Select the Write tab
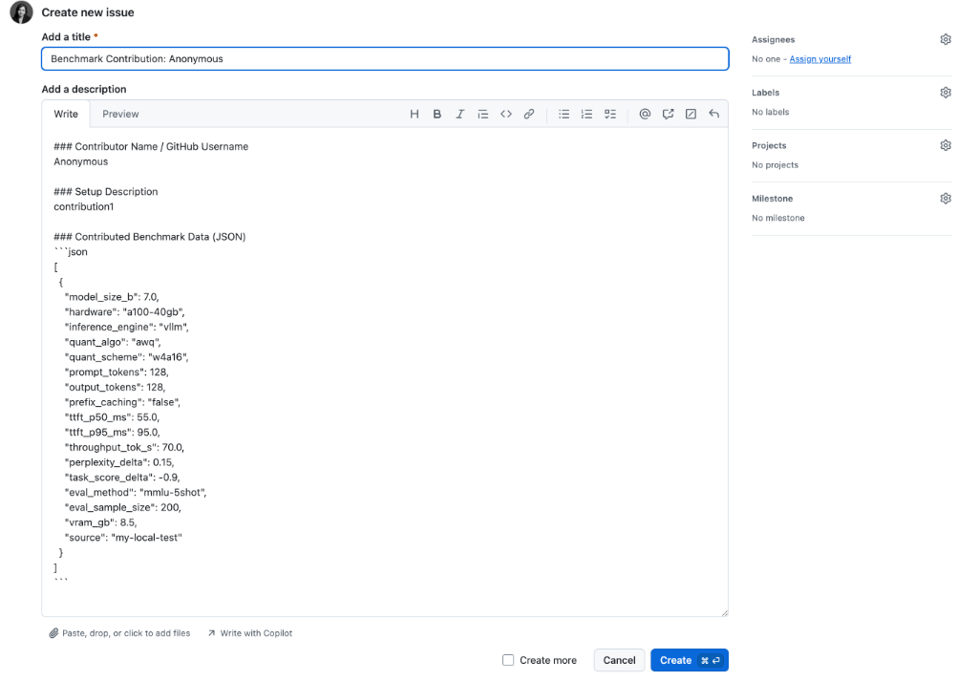The image size is (978, 681). coord(66,114)
